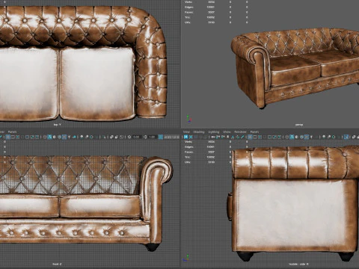Click anti-aliasing icon in front viewport toolbar
359x269 pixels.
(91, 137)
